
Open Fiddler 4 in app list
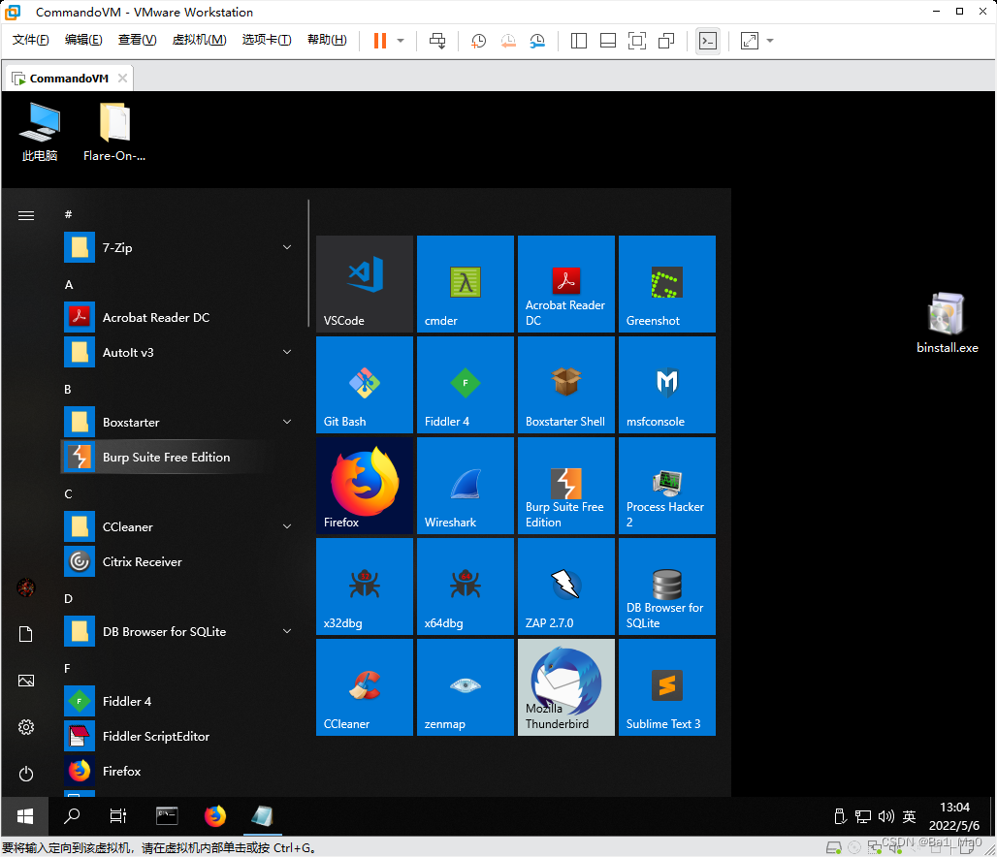(x=178, y=701)
